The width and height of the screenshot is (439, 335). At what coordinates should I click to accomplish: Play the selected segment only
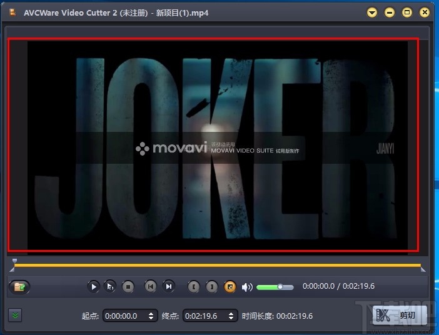point(110,287)
